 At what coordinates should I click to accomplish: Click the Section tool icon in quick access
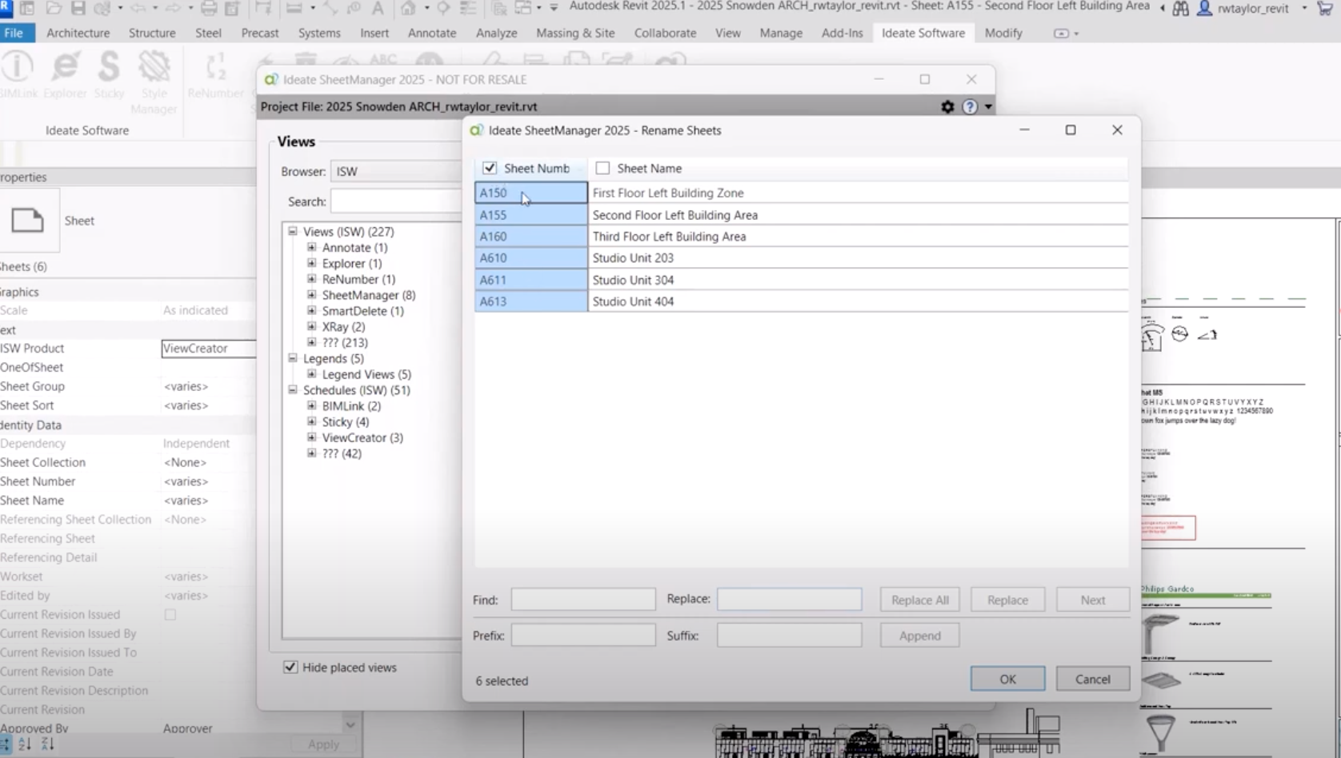pos(443,8)
